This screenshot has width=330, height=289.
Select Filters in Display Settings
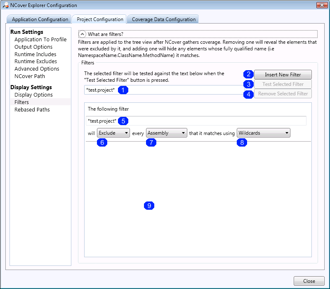(40, 102)
